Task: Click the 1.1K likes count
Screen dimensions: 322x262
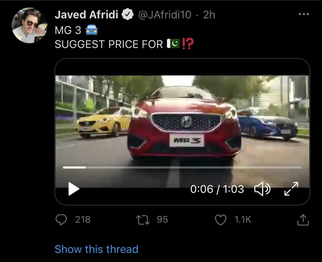Action: (243, 220)
